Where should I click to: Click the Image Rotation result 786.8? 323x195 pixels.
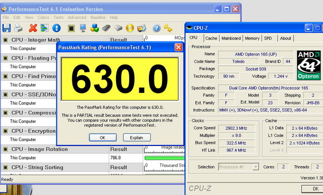116,158
